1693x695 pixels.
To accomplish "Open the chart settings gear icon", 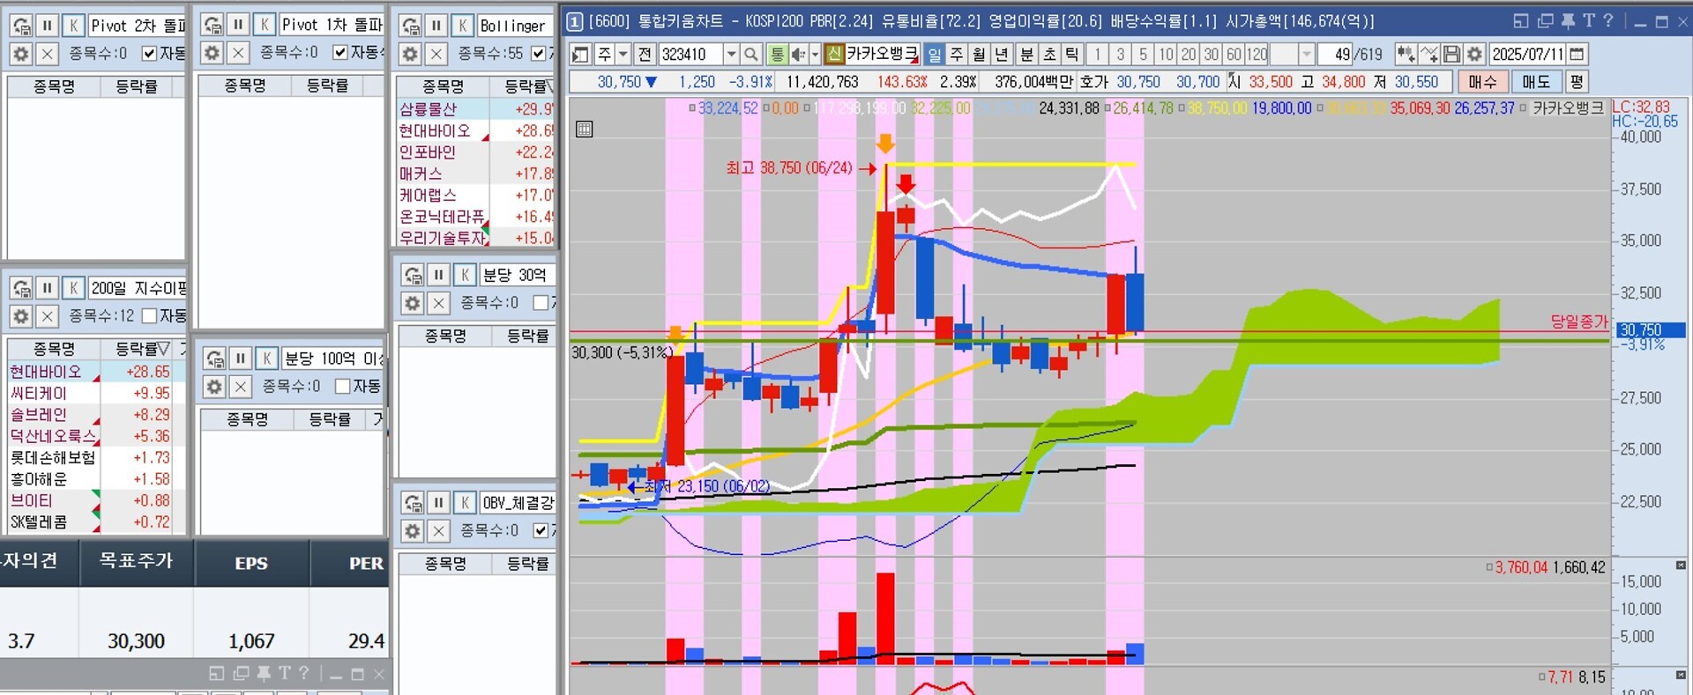I will (1474, 55).
